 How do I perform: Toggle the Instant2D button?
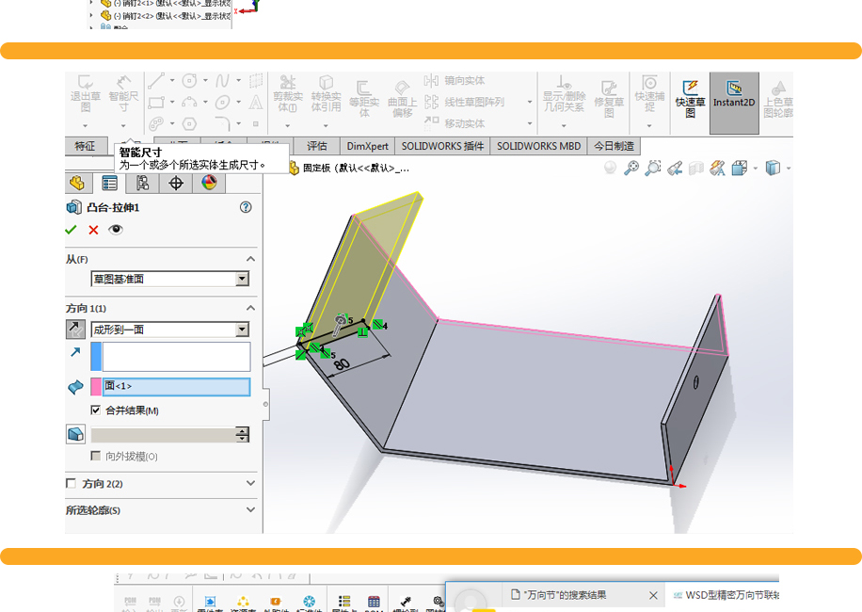734,103
